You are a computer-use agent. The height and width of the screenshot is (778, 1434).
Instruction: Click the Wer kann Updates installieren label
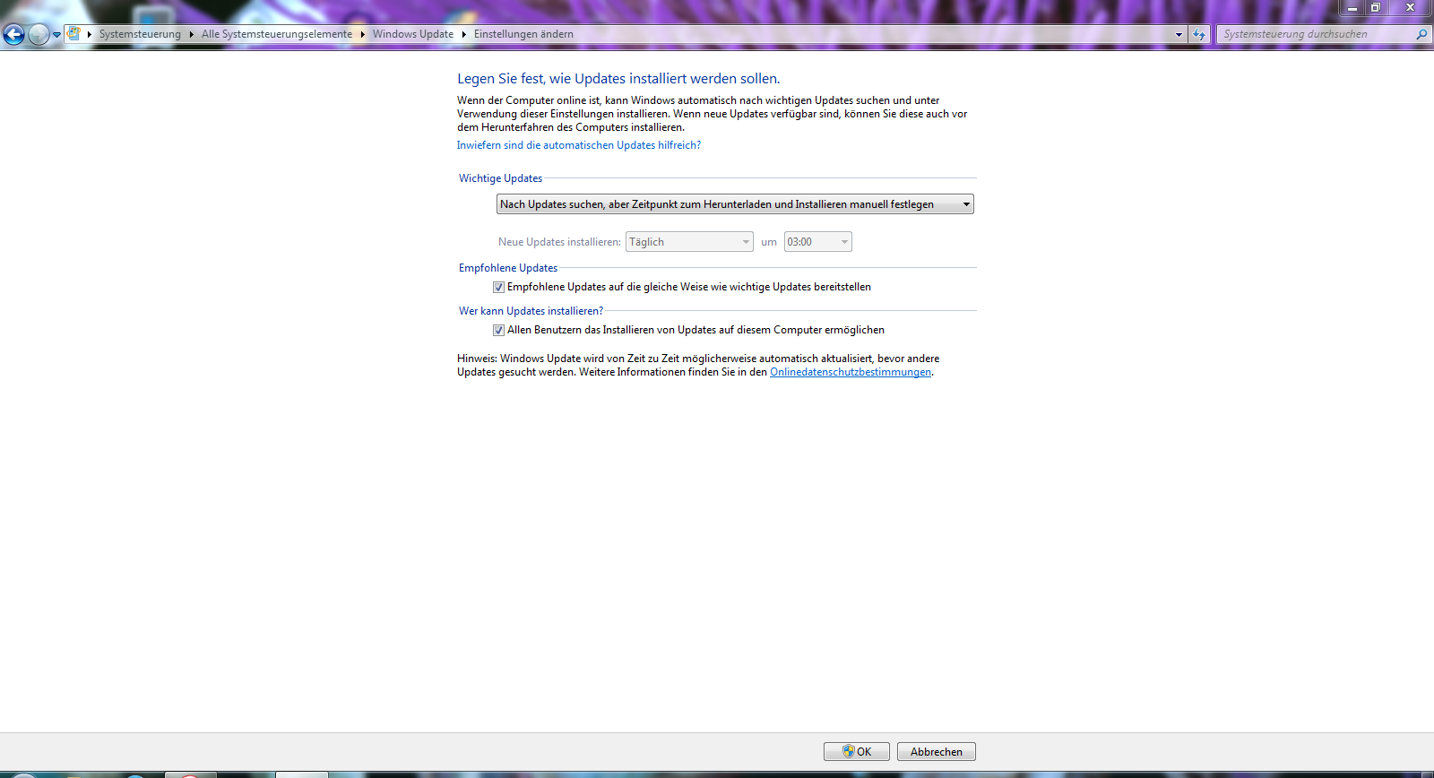[x=531, y=311]
